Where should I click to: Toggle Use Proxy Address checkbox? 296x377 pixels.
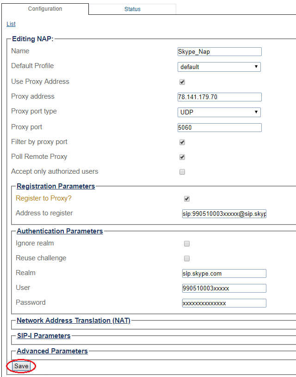182,82
